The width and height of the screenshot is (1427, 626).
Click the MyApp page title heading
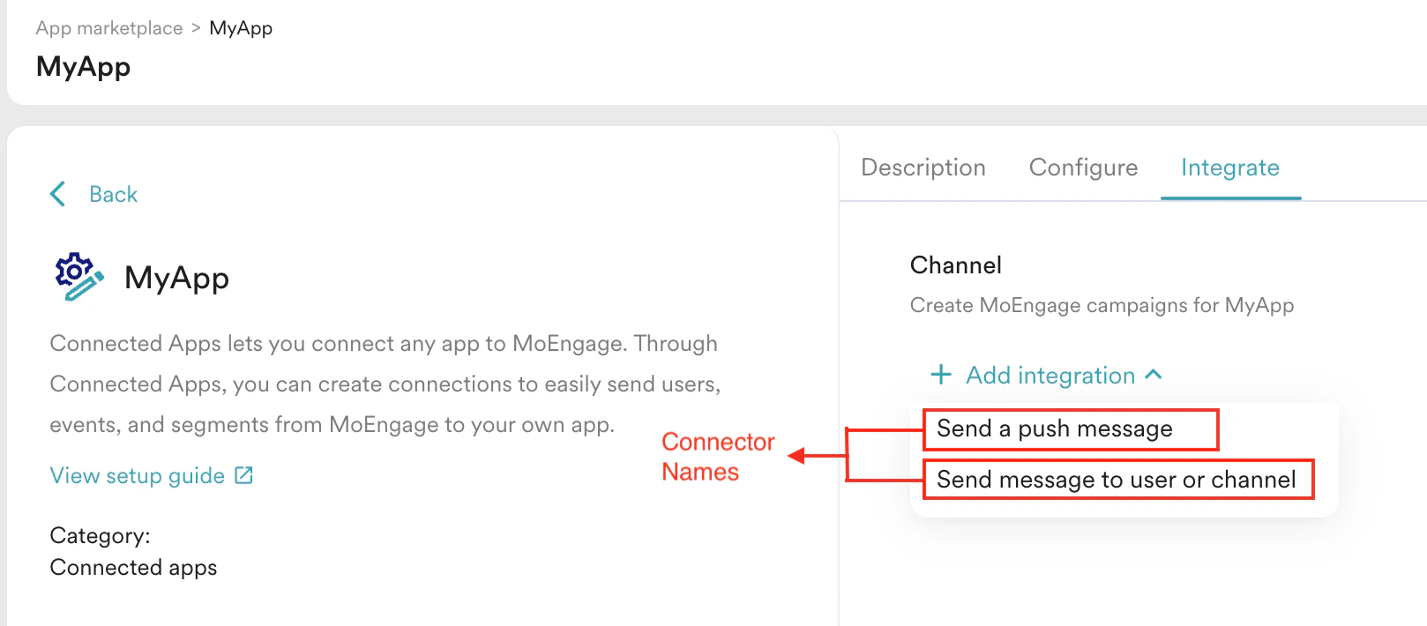(84, 67)
